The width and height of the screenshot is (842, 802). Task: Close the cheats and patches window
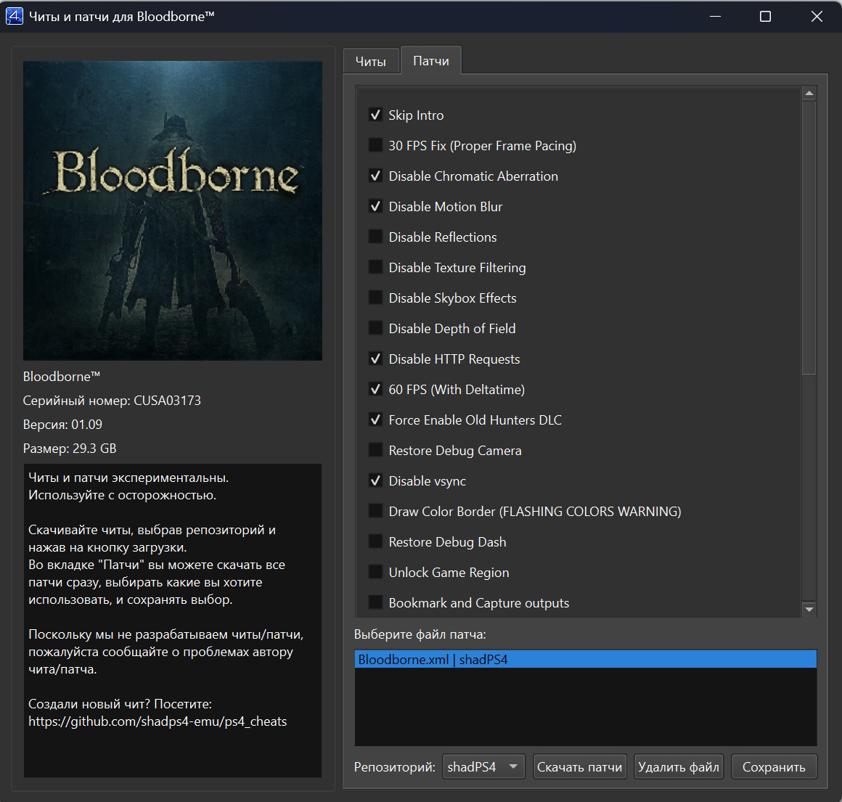tap(816, 17)
